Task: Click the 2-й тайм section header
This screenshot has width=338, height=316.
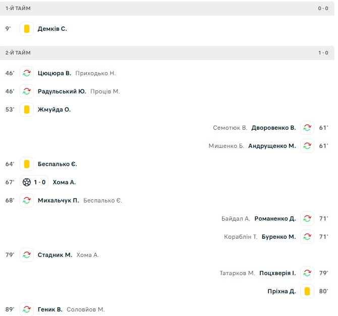Action: point(18,52)
